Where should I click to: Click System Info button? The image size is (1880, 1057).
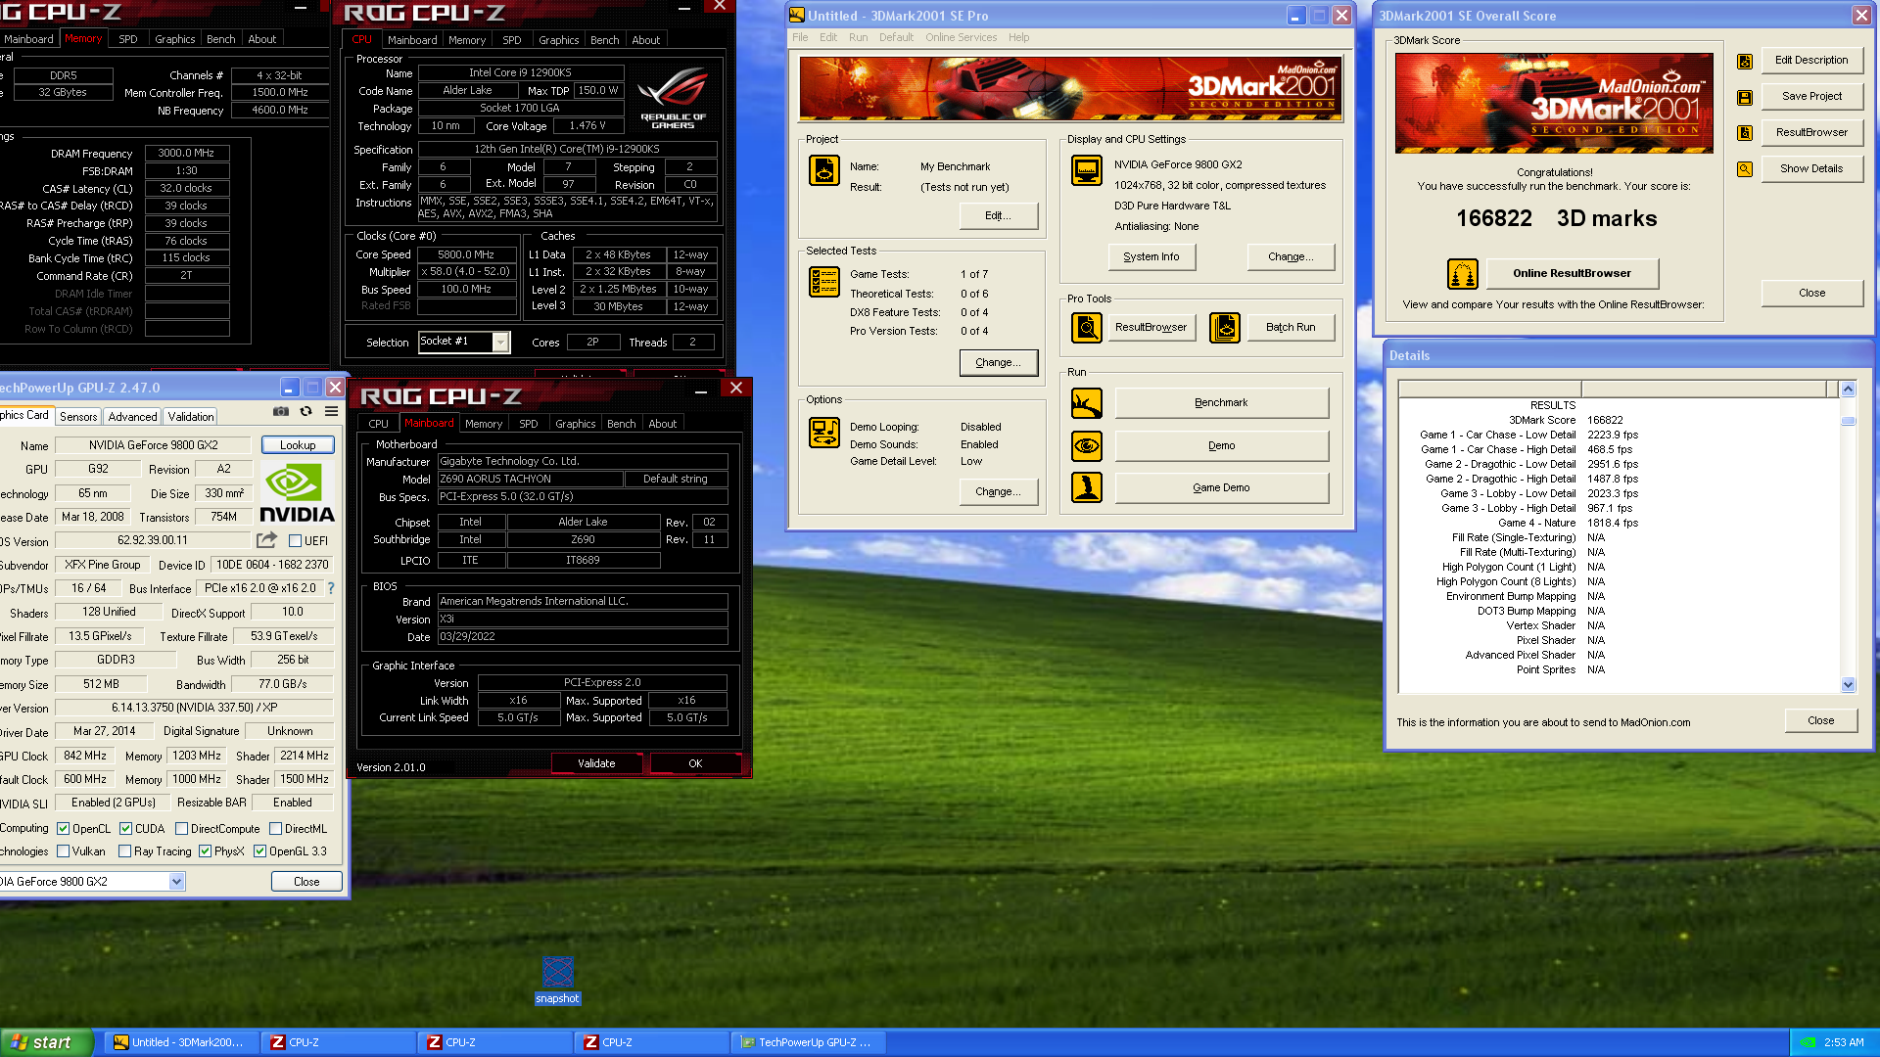[1151, 256]
